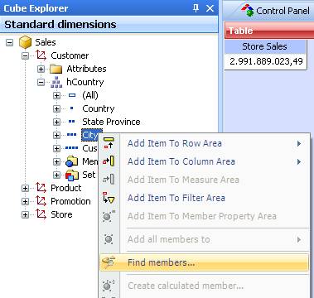Click the Add Item To Filter Area icon
314x298 pixels.
click(x=109, y=198)
